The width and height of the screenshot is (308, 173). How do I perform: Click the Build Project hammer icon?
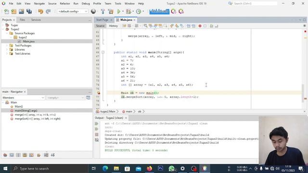coord(103,12)
